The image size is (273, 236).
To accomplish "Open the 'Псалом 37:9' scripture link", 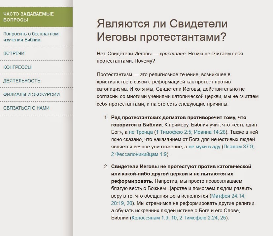I will 238,147.
